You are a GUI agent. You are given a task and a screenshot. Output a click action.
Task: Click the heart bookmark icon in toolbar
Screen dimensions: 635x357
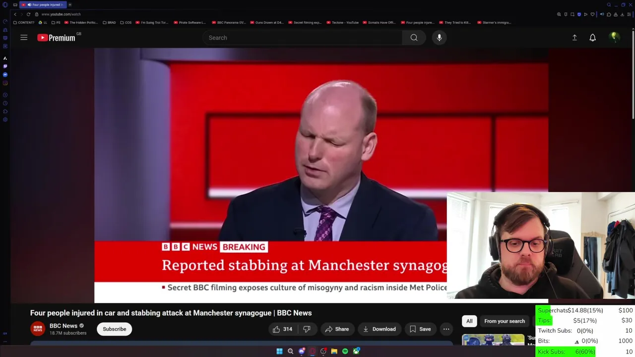(592, 14)
